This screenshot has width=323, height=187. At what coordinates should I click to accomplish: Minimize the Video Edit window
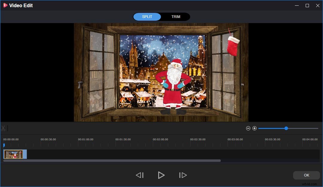296,5
